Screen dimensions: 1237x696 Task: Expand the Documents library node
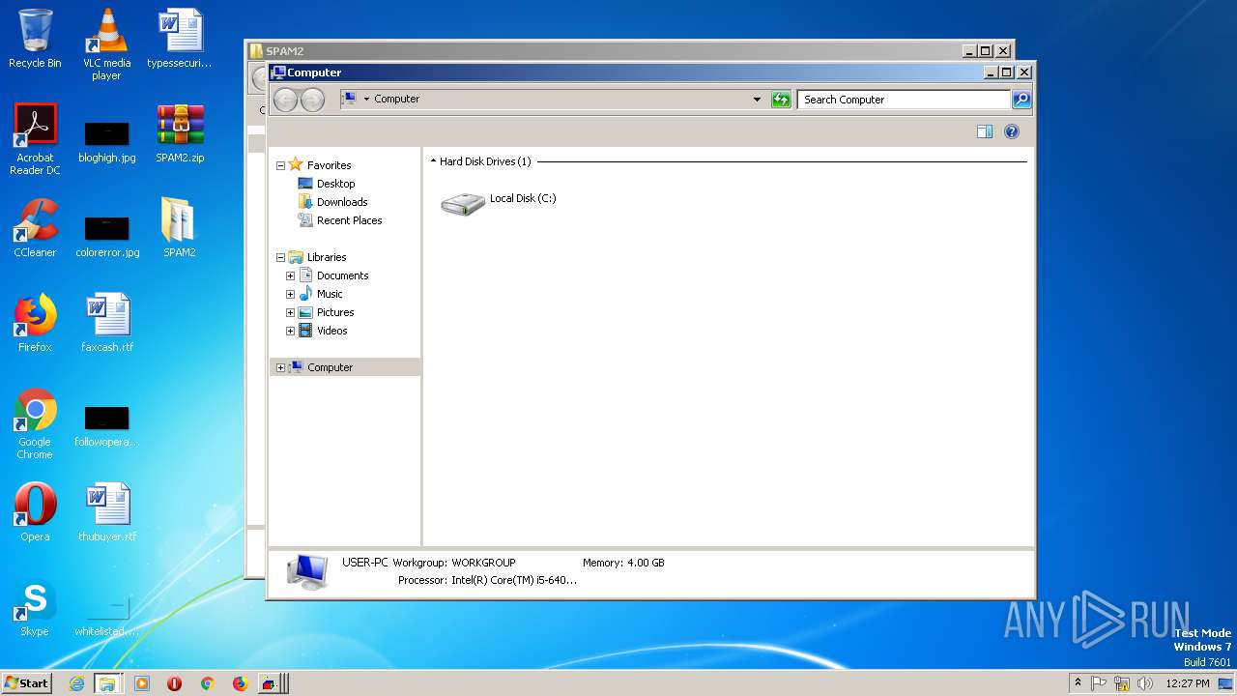290,275
